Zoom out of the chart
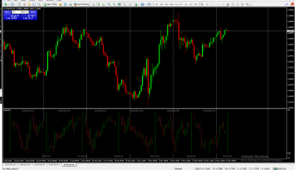The width and height of the screenshot is (295, 170). (114, 4)
